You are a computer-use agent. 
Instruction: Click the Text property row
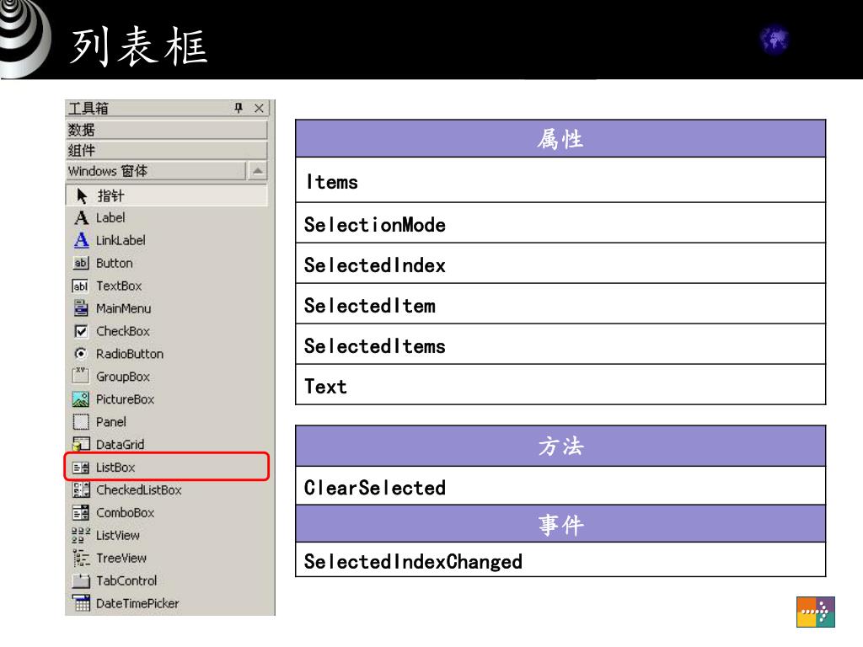click(560, 384)
